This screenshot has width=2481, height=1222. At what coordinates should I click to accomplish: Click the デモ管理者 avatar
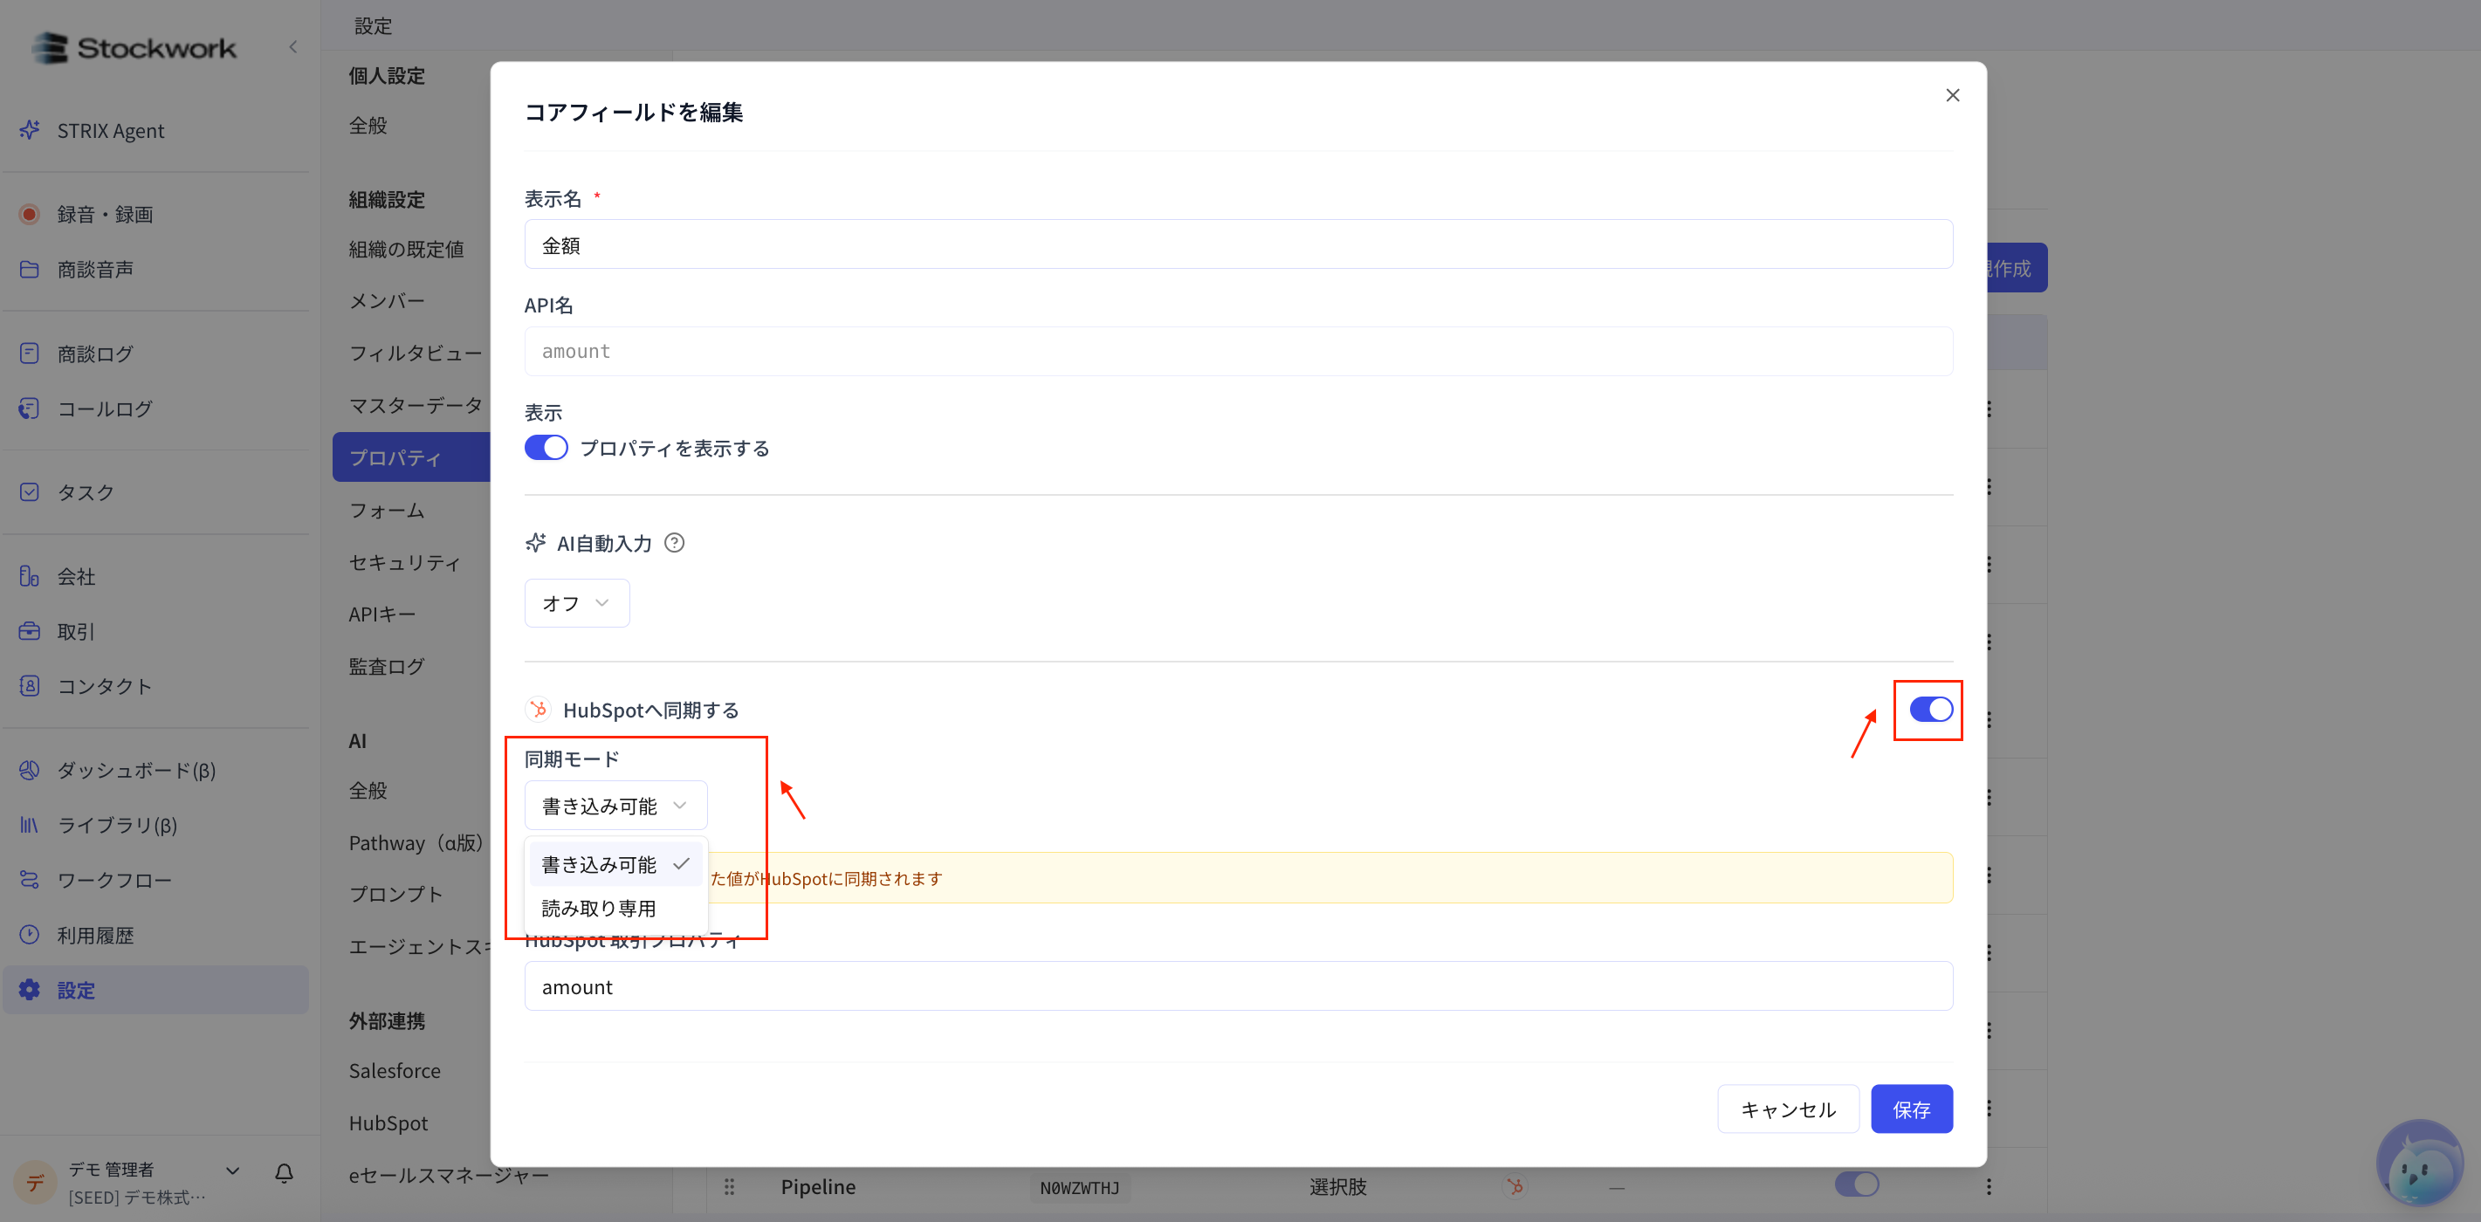point(35,1182)
